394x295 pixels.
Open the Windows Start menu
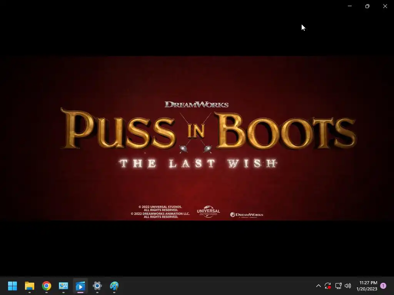(x=13, y=286)
